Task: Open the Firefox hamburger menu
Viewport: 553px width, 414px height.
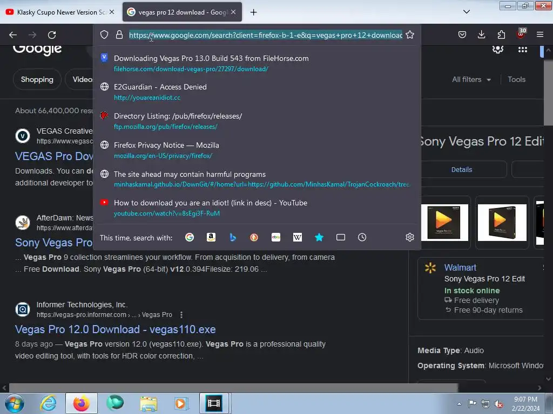Action: click(x=540, y=34)
